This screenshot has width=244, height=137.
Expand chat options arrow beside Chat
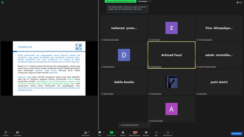[104, 132]
